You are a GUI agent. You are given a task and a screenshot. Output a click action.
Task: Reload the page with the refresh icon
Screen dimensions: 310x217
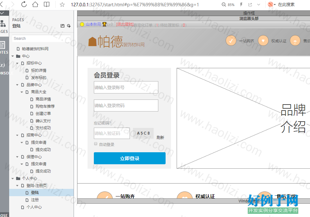coord(24,4)
